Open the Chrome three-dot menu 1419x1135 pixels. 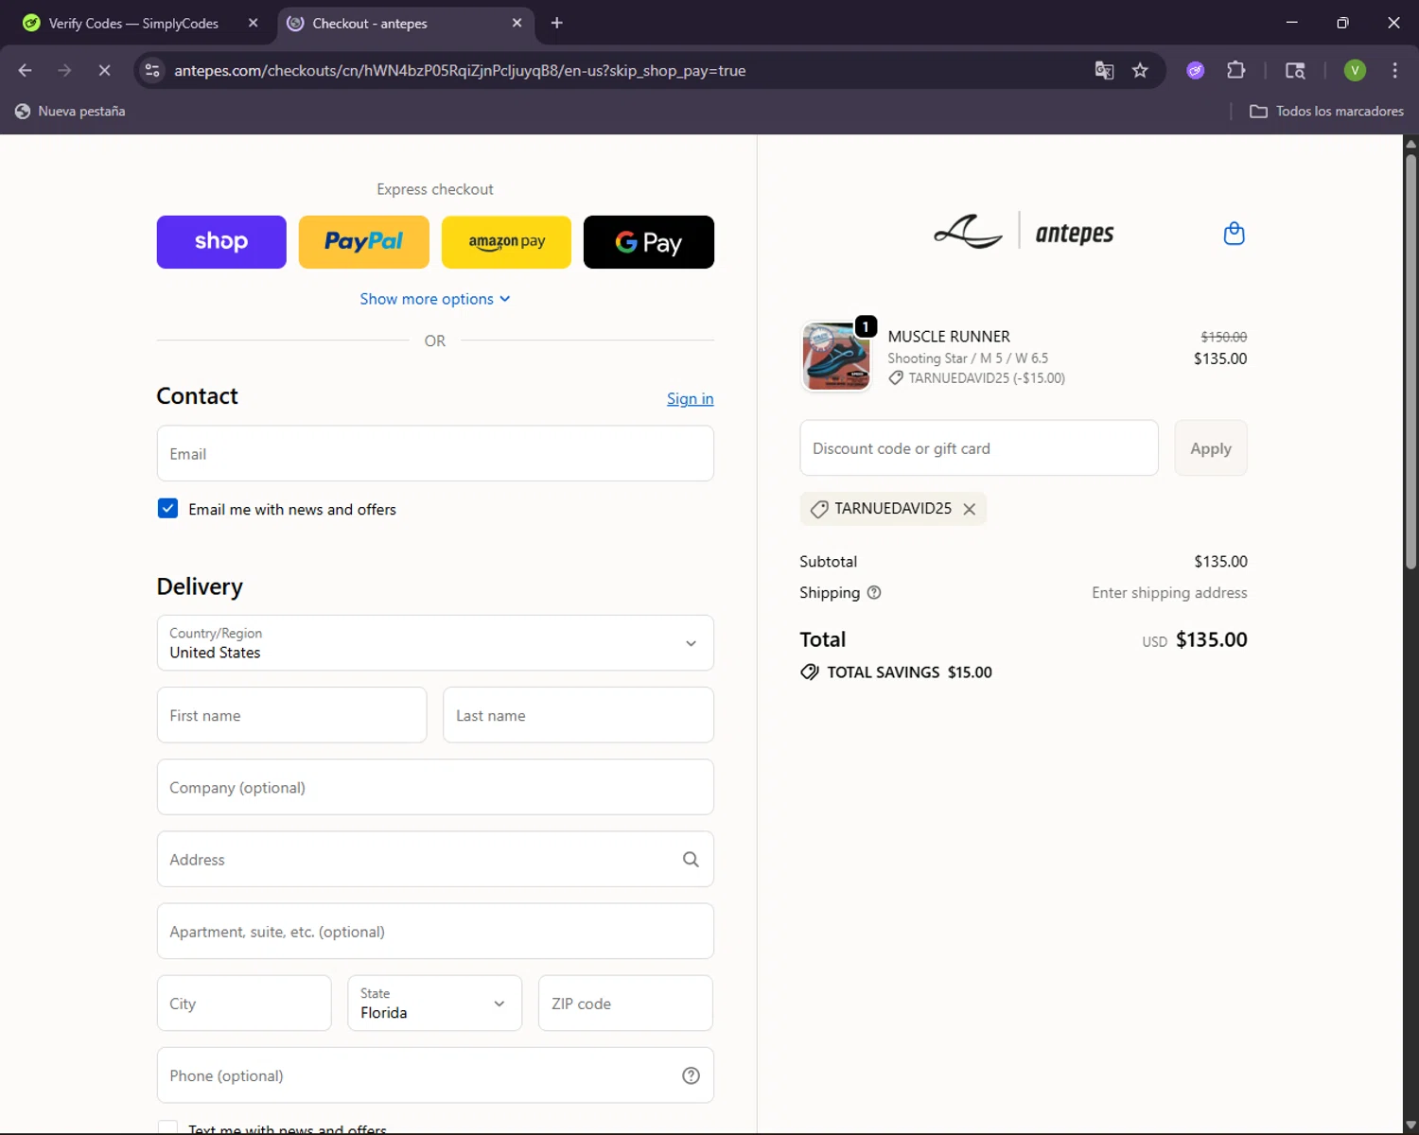click(1394, 70)
